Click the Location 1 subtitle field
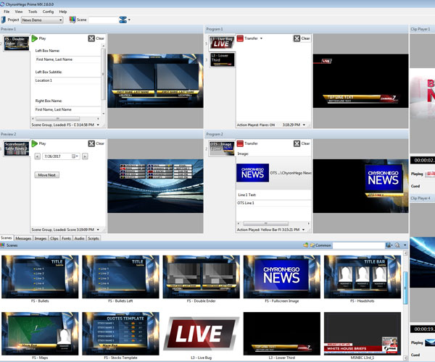 click(67, 80)
